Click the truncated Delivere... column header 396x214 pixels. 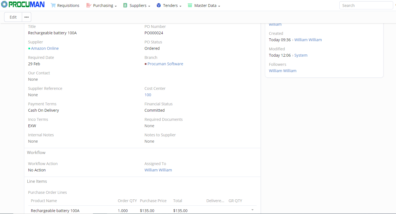tap(215, 201)
